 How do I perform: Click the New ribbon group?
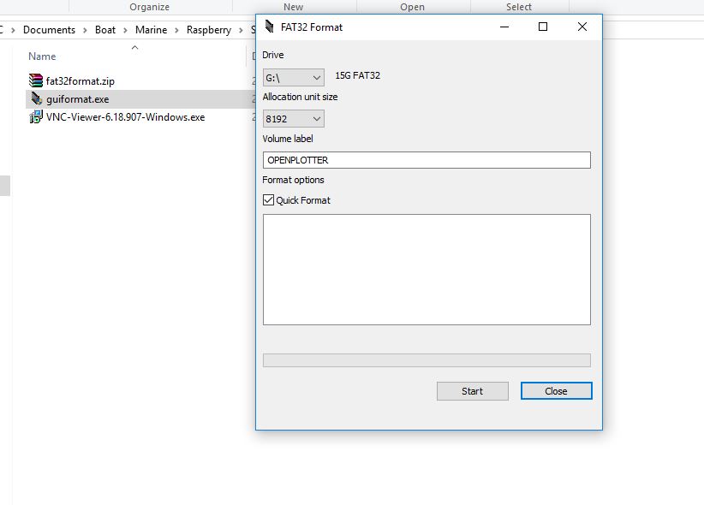click(x=294, y=7)
